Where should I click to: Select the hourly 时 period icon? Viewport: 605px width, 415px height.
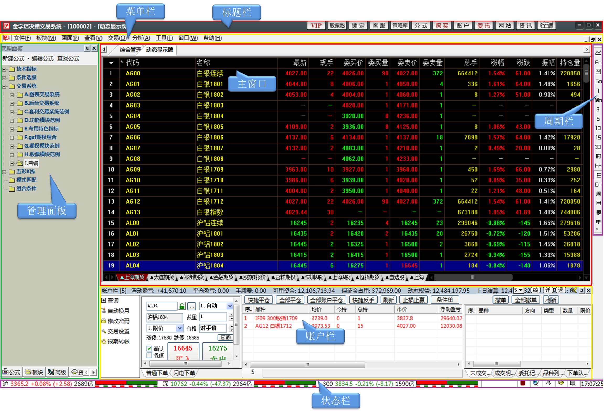(x=598, y=156)
